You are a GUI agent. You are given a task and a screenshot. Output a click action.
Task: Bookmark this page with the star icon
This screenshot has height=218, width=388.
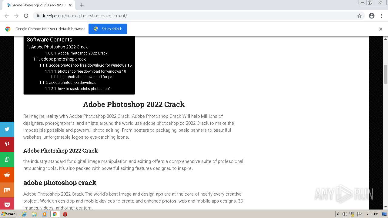pos(360,16)
